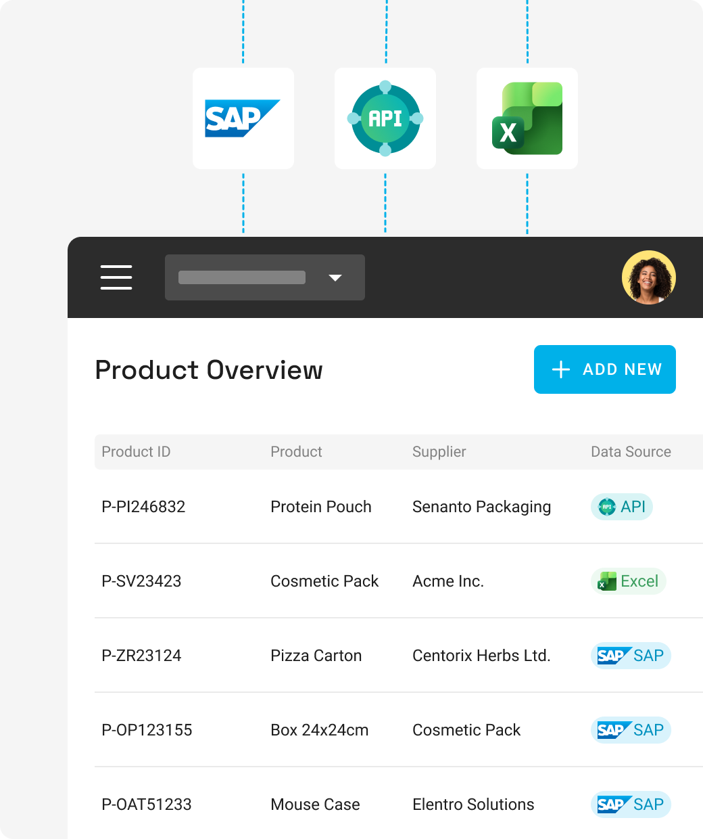Click the SAP integration logo tile
This screenshot has height=839, width=703.
pyautogui.click(x=243, y=118)
